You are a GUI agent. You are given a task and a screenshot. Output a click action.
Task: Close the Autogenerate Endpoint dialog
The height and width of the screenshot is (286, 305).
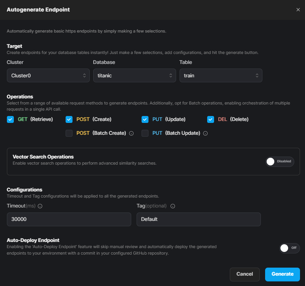[x=298, y=10]
